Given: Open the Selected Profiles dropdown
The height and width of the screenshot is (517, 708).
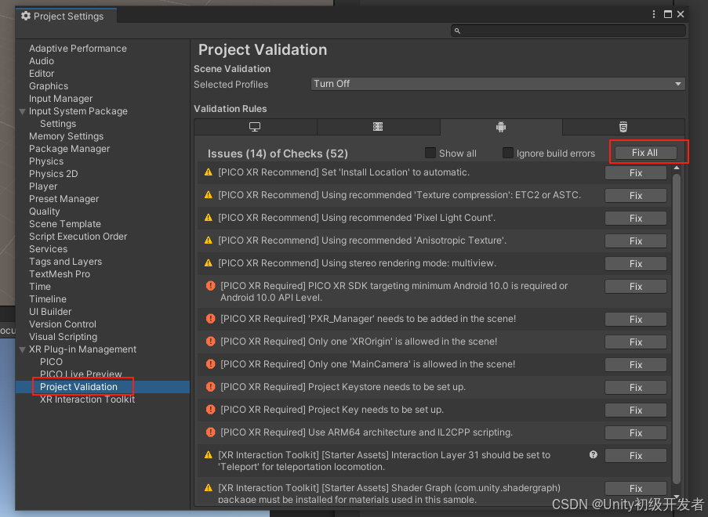Looking at the screenshot, I should (x=498, y=84).
